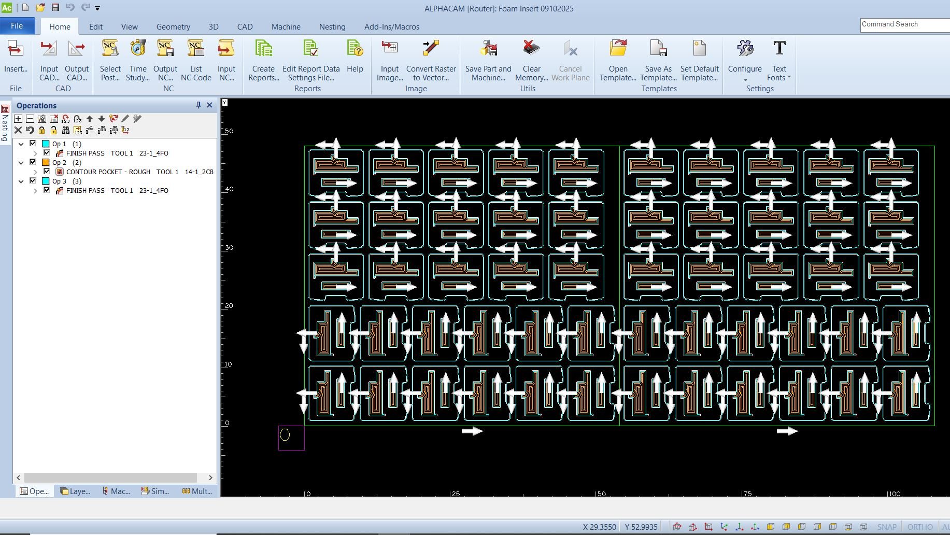The height and width of the screenshot is (535, 950).
Task: Collapse the Op 2 tree node
Action: 21,162
